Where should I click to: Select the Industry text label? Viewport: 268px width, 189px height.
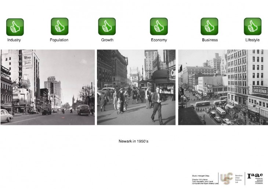(x=14, y=40)
